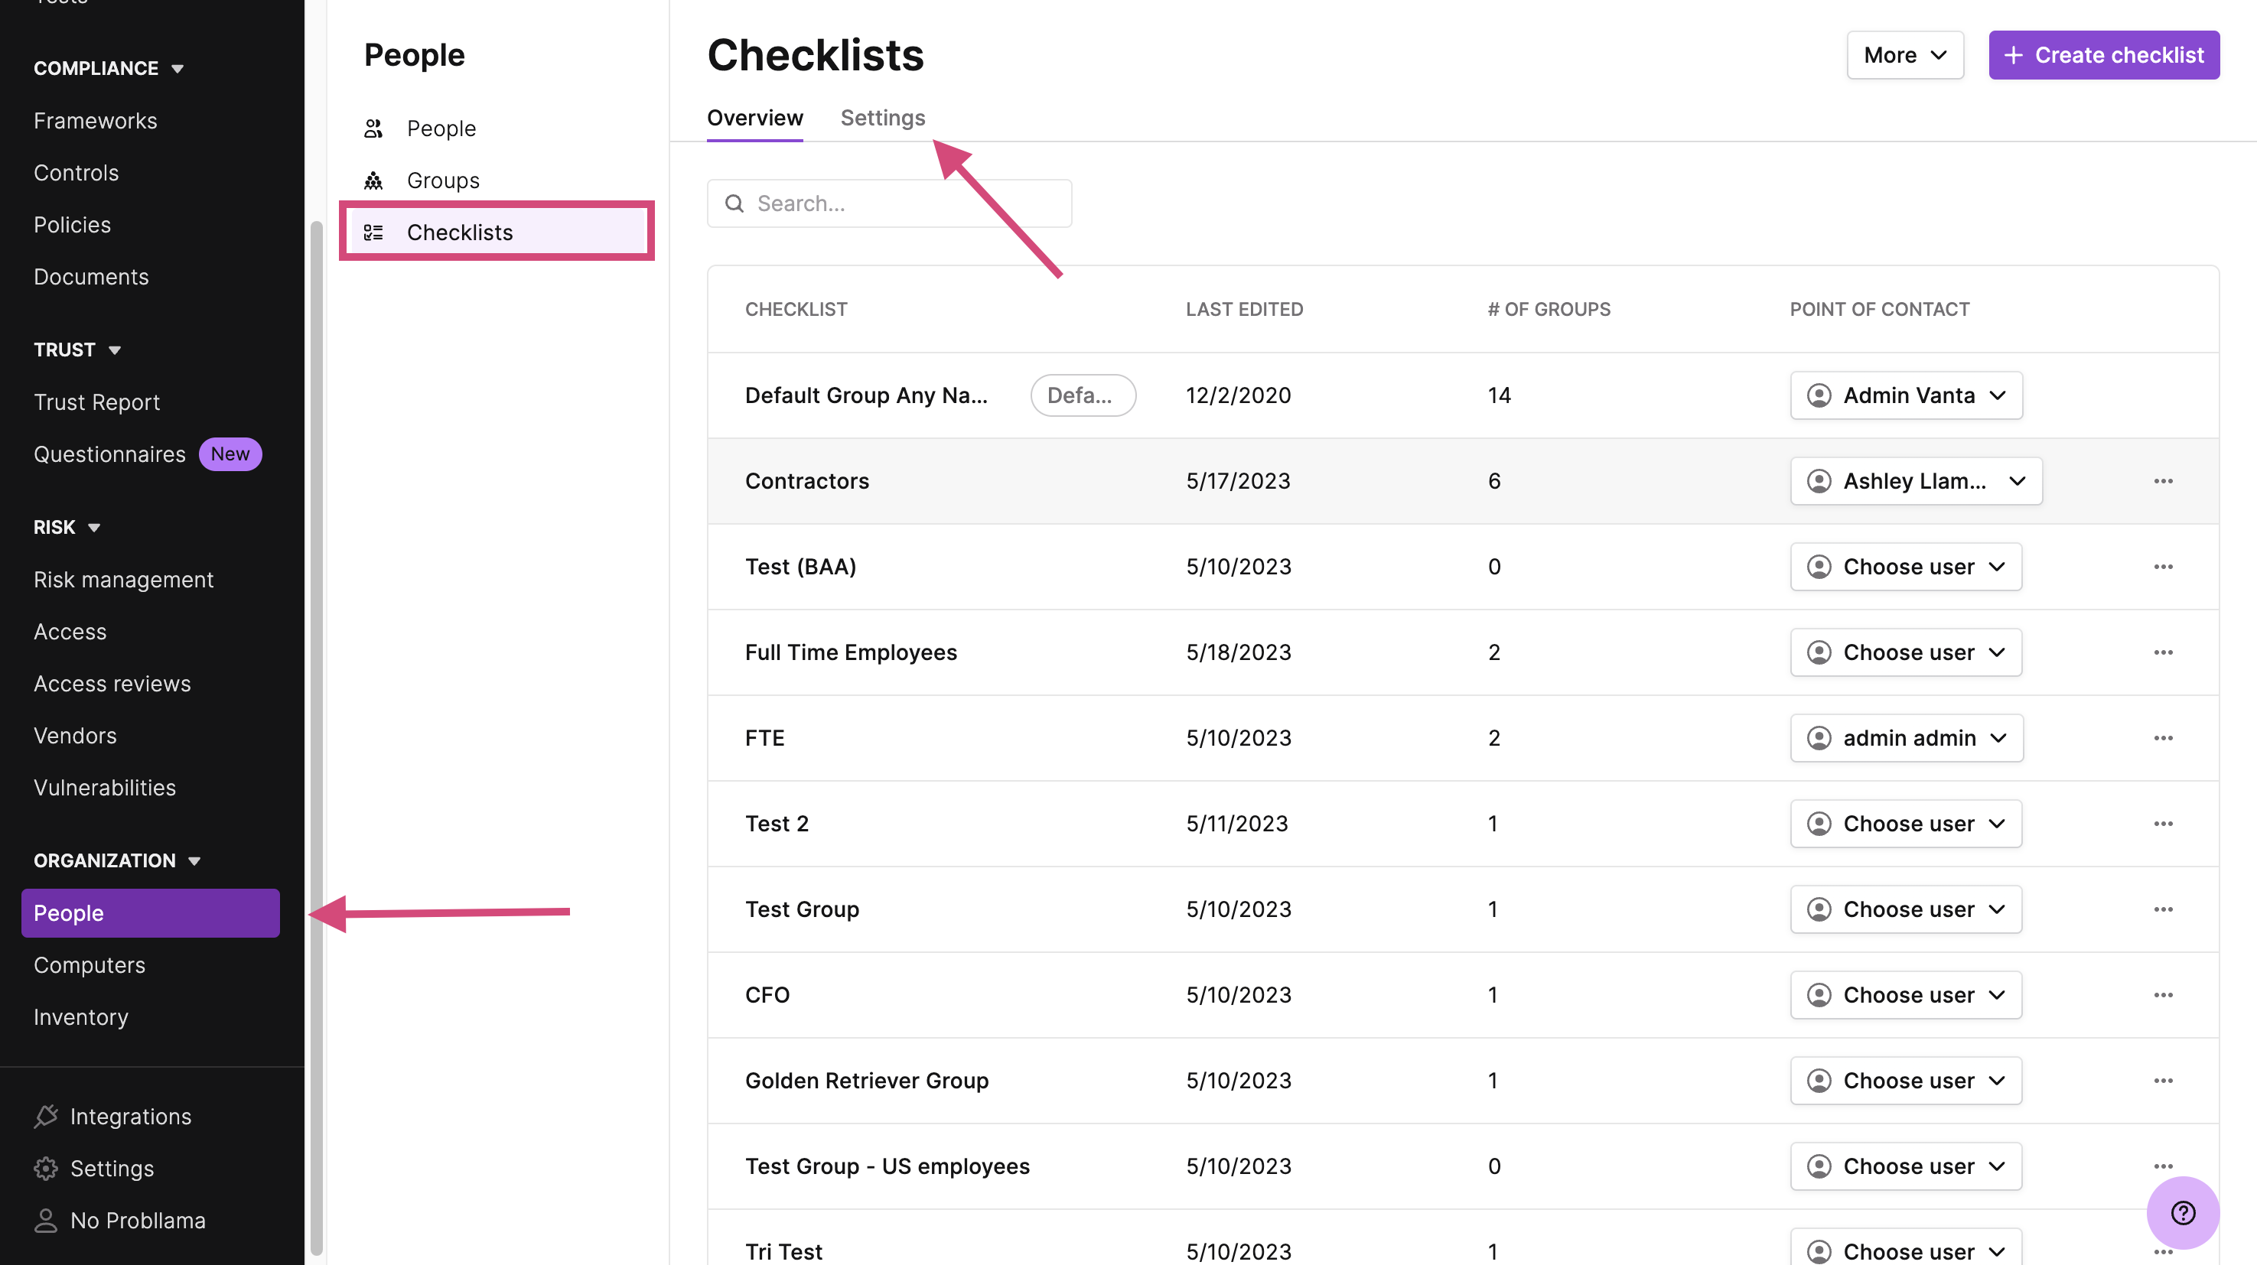
Task: Click Create checklist button
Action: pyautogui.click(x=2104, y=55)
